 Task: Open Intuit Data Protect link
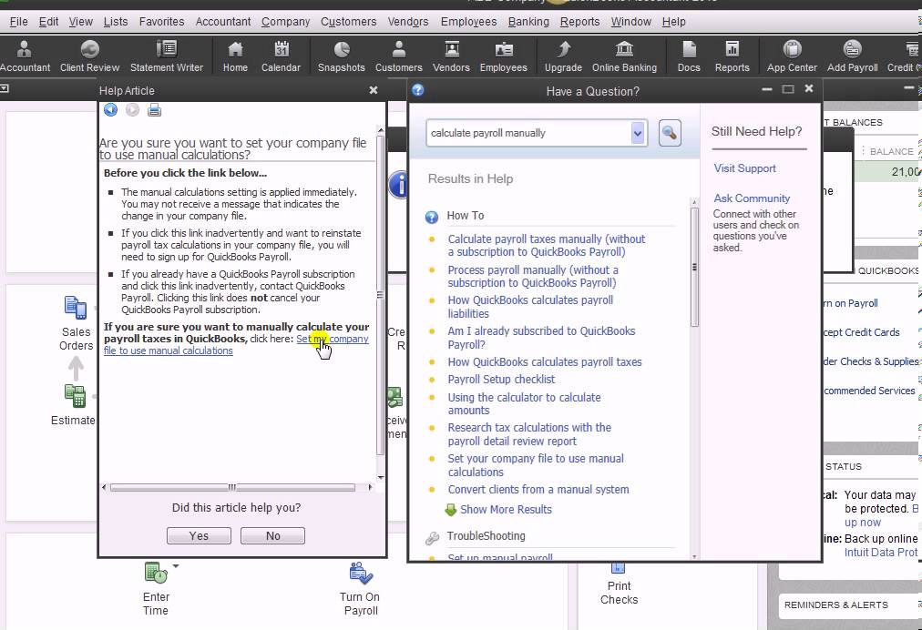coord(880,553)
